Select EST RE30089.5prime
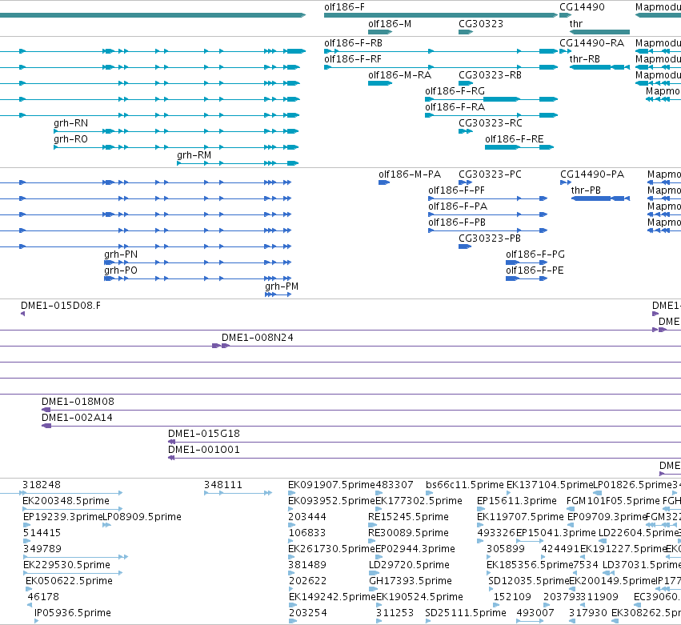681x625 pixels. tap(372, 541)
